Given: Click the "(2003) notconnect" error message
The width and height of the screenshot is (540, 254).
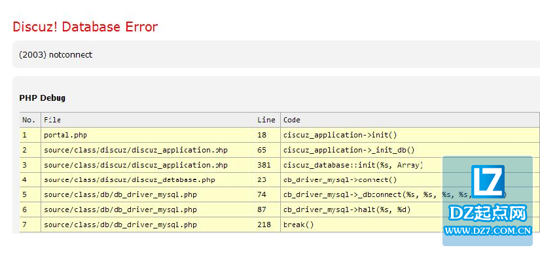Looking at the screenshot, I should click(x=56, y=54).
